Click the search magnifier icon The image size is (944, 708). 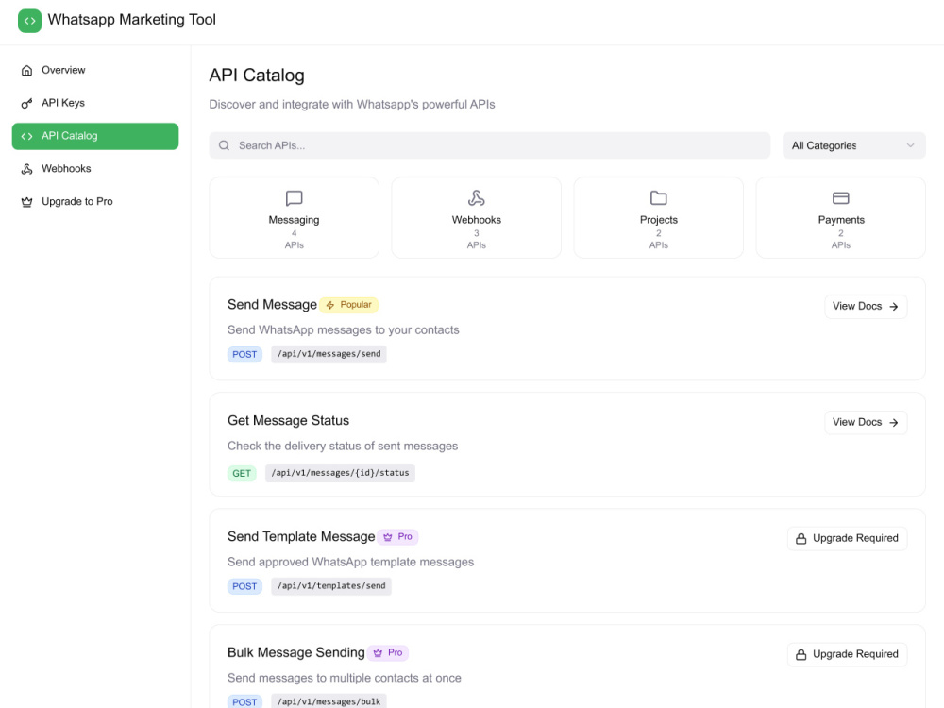click(224, 145)
